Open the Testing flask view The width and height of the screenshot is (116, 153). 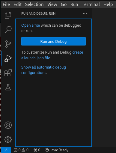8,87
